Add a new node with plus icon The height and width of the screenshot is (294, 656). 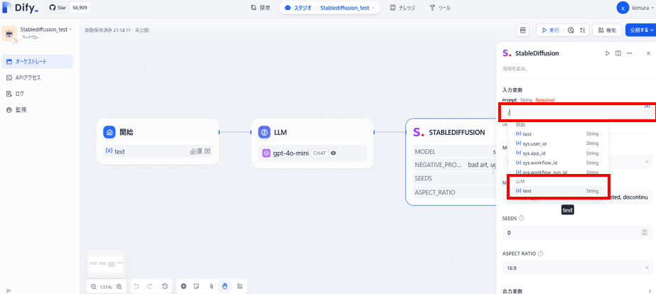(183, 286)
